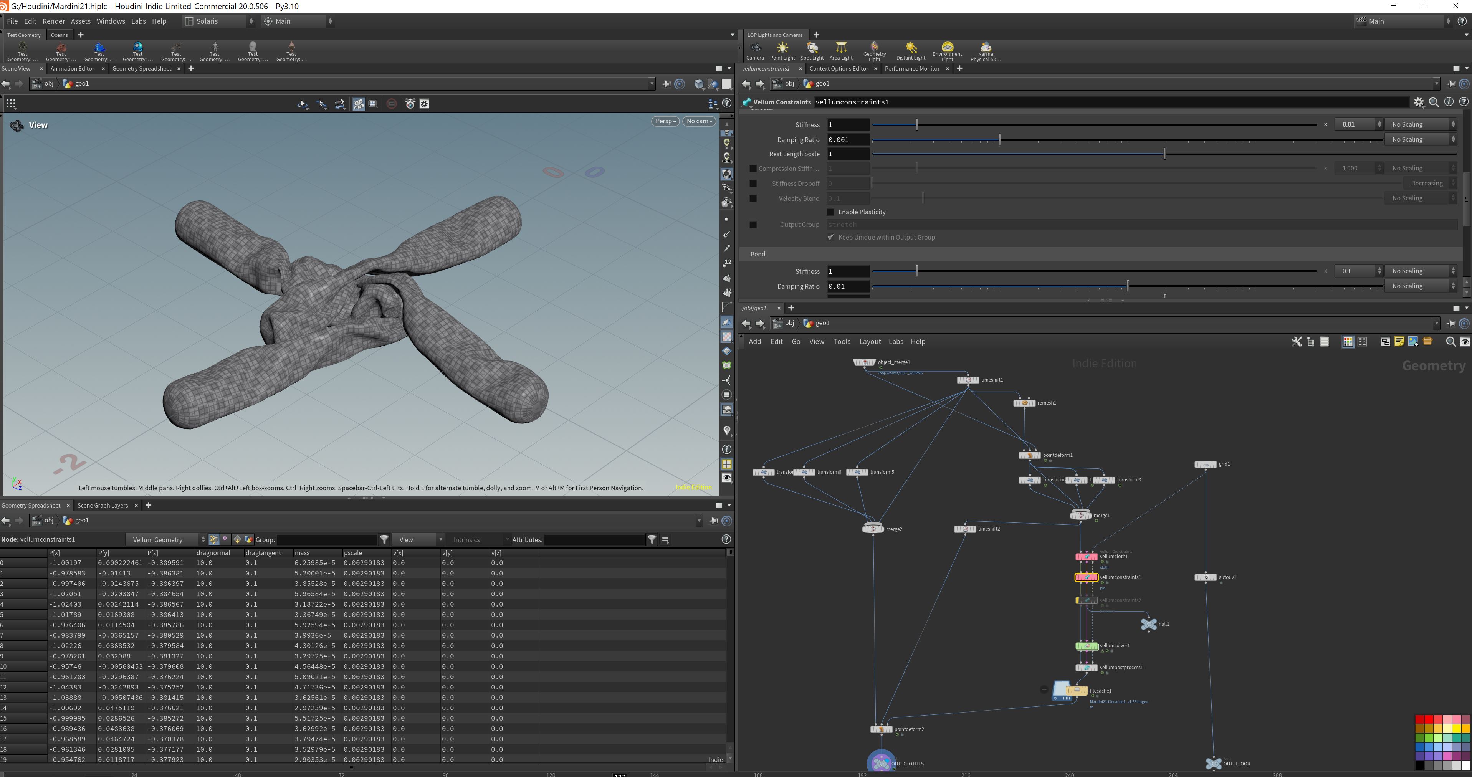
Task: Open the network editor Tools menu
Action: [x=842, y=342]
